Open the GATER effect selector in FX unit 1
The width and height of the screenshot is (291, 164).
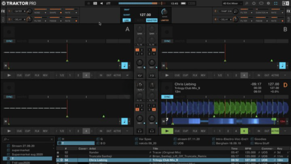(x=19, y=11)
